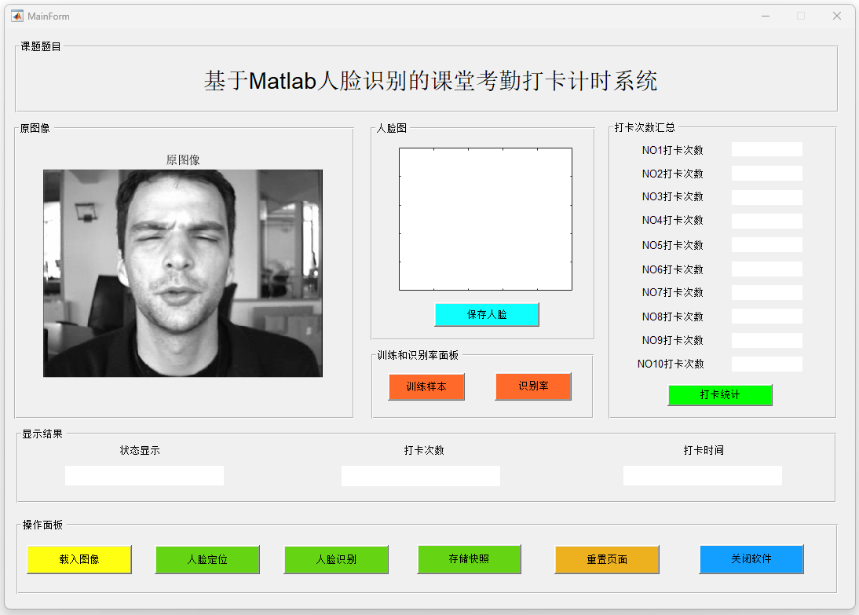
Task: Click the 操作面板 panel title
Action: (x=42, y=525)
